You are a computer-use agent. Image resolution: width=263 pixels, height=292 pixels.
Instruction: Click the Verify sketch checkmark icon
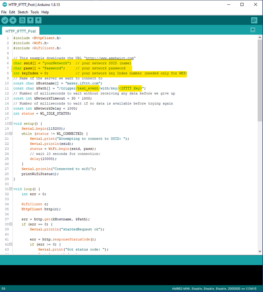[x=5, y=20]
